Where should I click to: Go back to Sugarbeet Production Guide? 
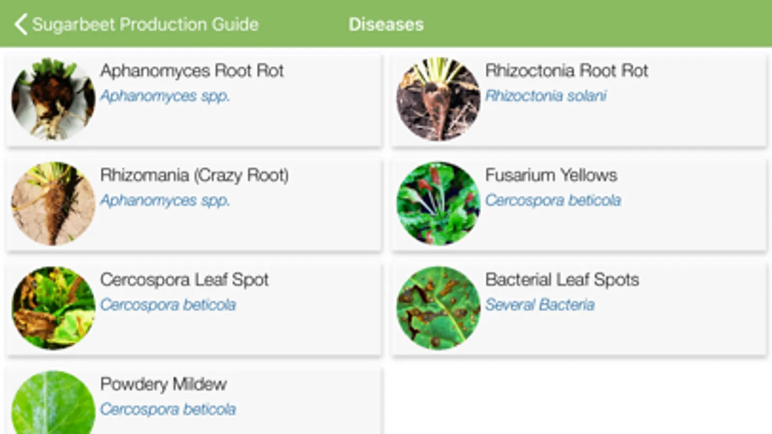click(145, 25)
